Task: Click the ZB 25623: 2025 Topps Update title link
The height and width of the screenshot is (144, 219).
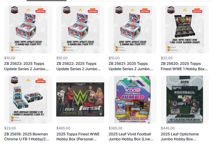Action: (x=26, y=66)
